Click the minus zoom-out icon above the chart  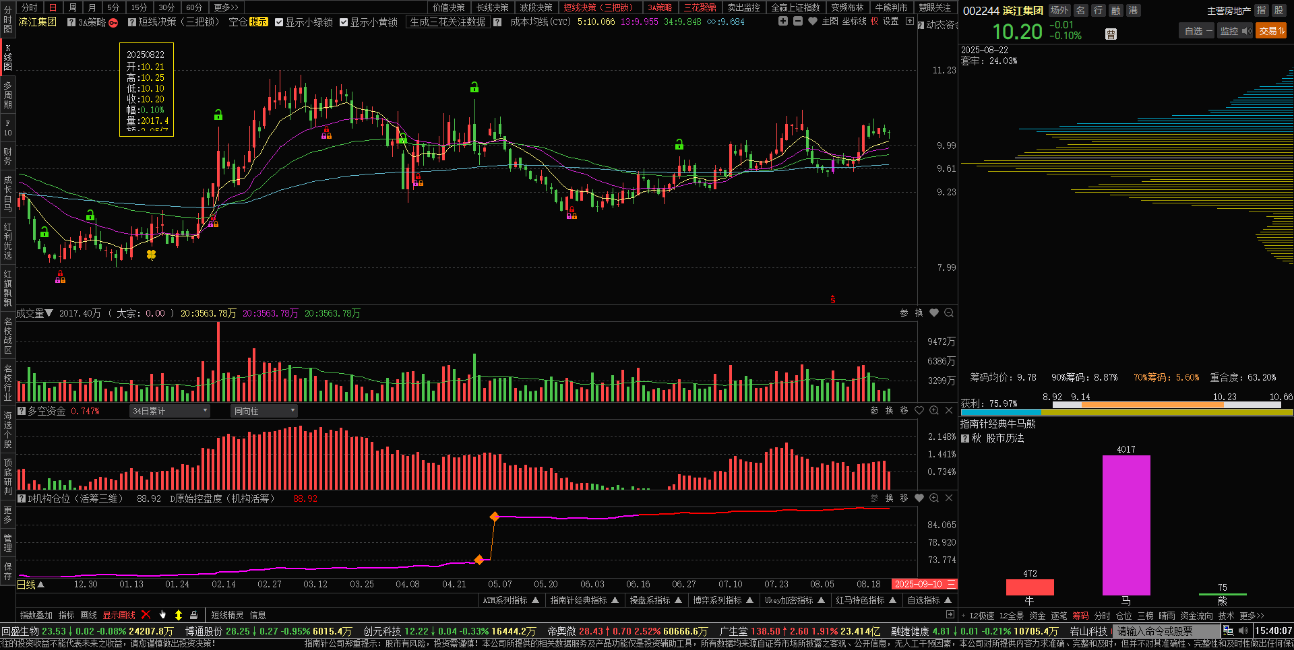point(798,22)
